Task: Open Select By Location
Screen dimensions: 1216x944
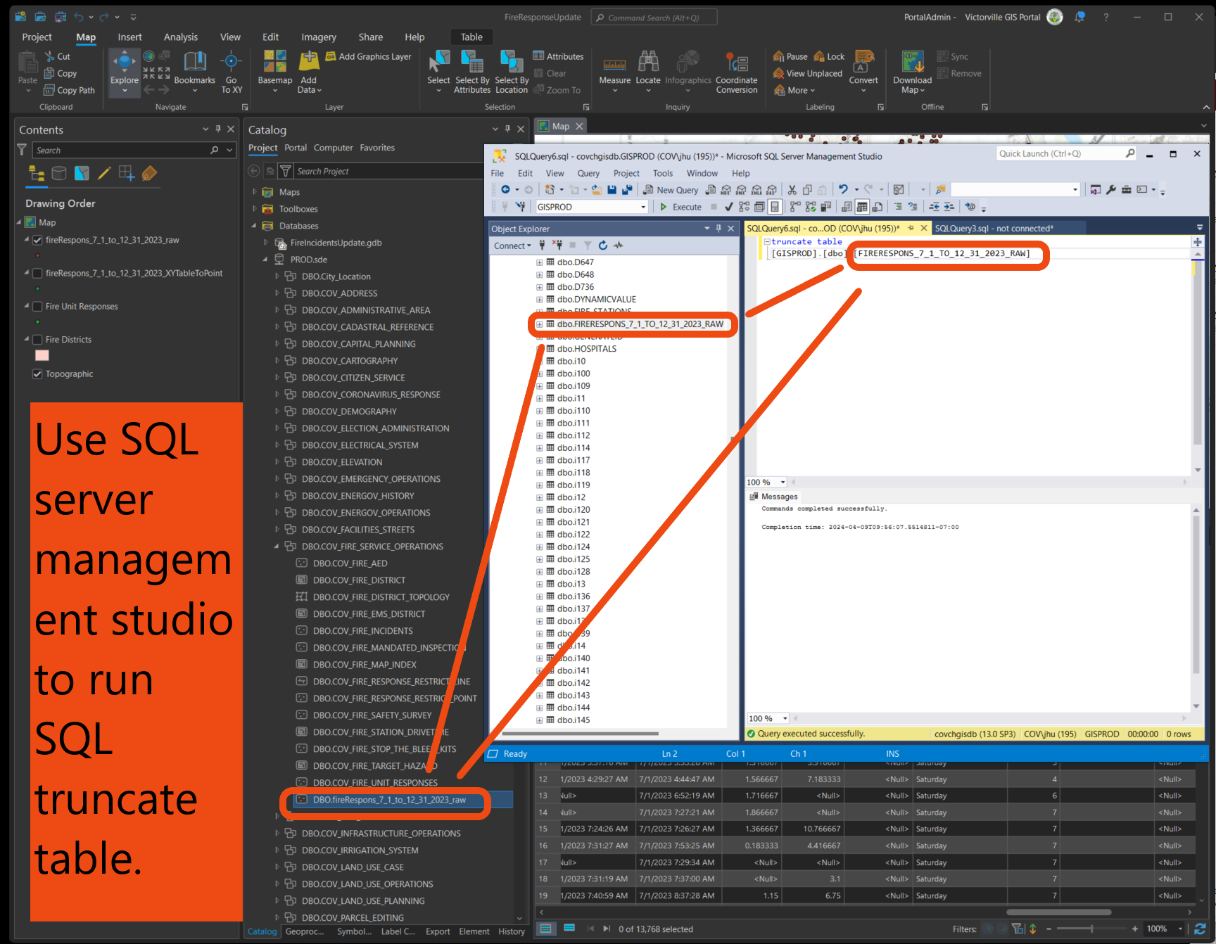Action: tap(512, 70)
